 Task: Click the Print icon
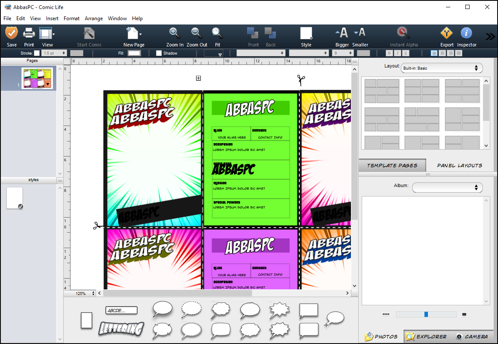(x=29, y=33)
